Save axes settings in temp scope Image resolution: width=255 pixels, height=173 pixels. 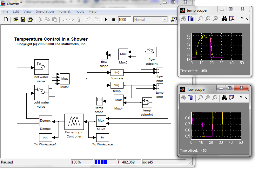[232, 19]
